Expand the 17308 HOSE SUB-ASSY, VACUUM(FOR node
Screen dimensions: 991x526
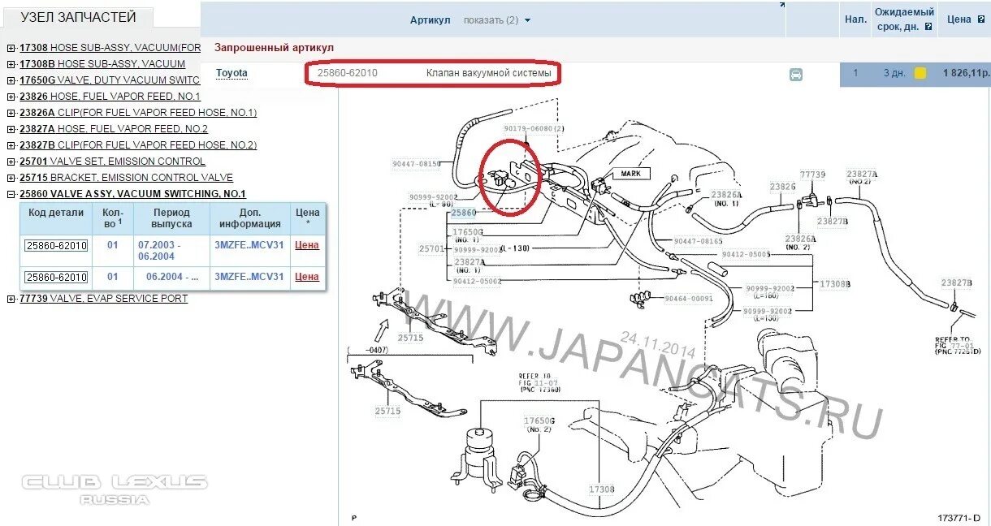pyautogui.click(x=11, y=48)
